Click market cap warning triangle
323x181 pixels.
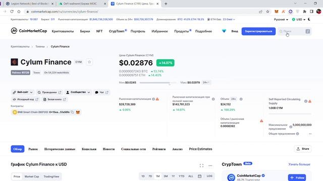157,99
